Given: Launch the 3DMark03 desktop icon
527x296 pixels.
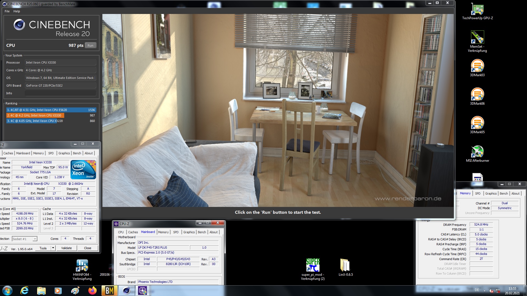Looking at the screenshot, I should [x=477, y=68].
